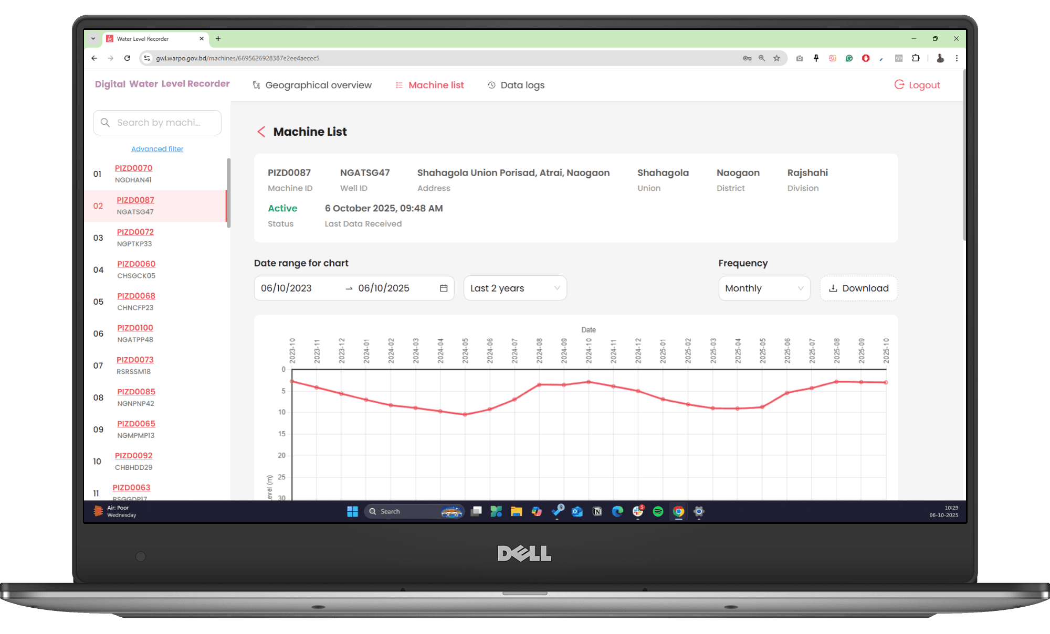Open Spotify from the taskbar

658,511
